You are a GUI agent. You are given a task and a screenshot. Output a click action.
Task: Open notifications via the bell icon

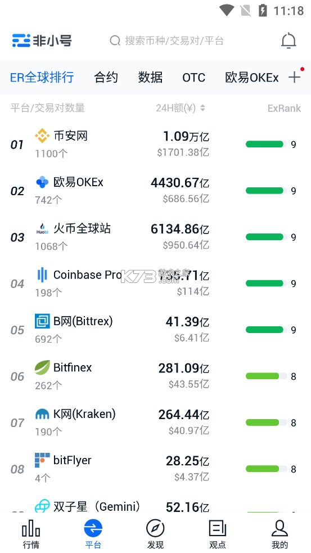(x=289, y=41)
